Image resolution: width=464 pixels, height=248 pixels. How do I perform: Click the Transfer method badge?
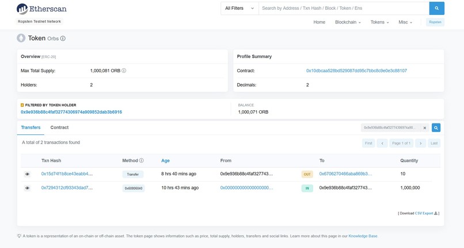pos(133,174)
